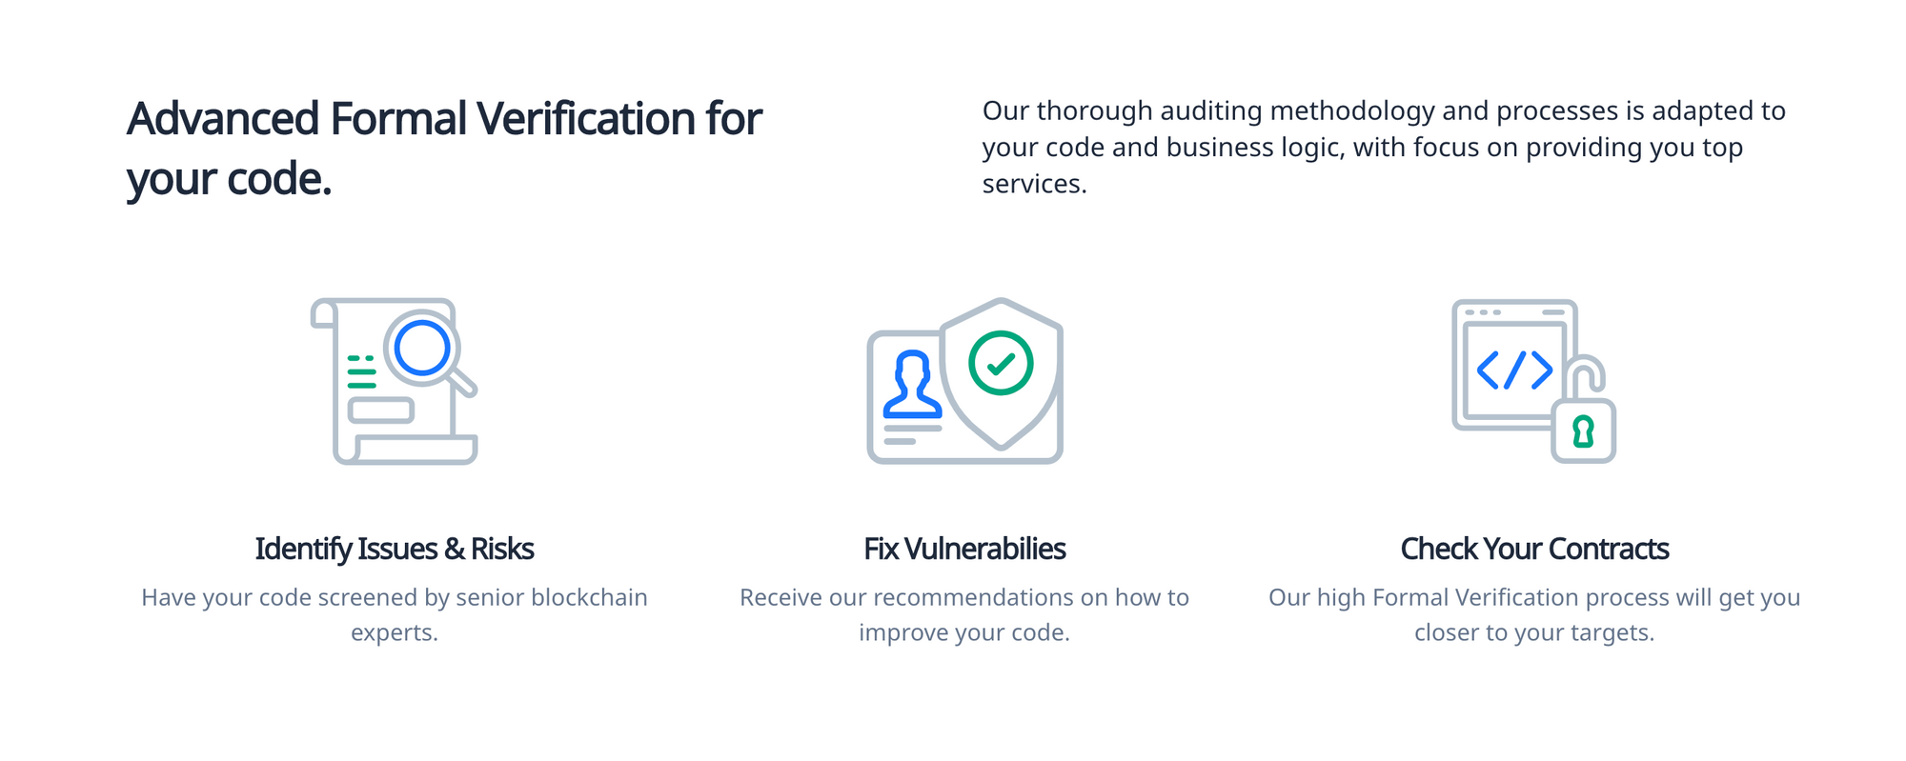Screen dimensions: 1906x761
Task: Click the green text lines on document icon
Action: point(361,371)
